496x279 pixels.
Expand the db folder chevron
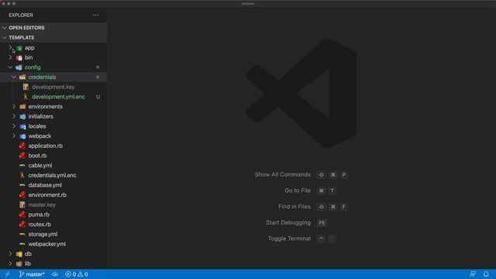click(10, 253)
